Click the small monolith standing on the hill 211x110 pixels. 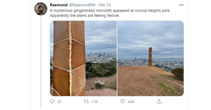150,56
